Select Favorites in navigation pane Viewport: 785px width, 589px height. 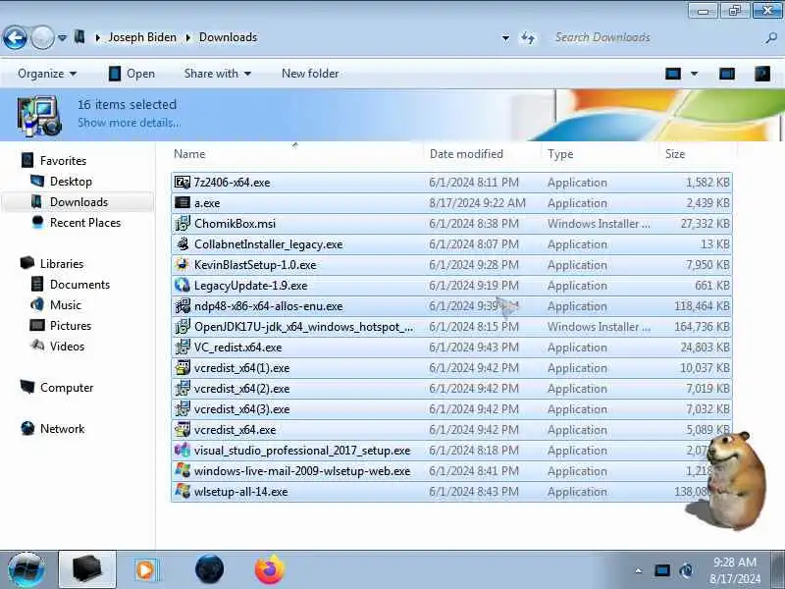pyautogui.click(x=63, y=161)
